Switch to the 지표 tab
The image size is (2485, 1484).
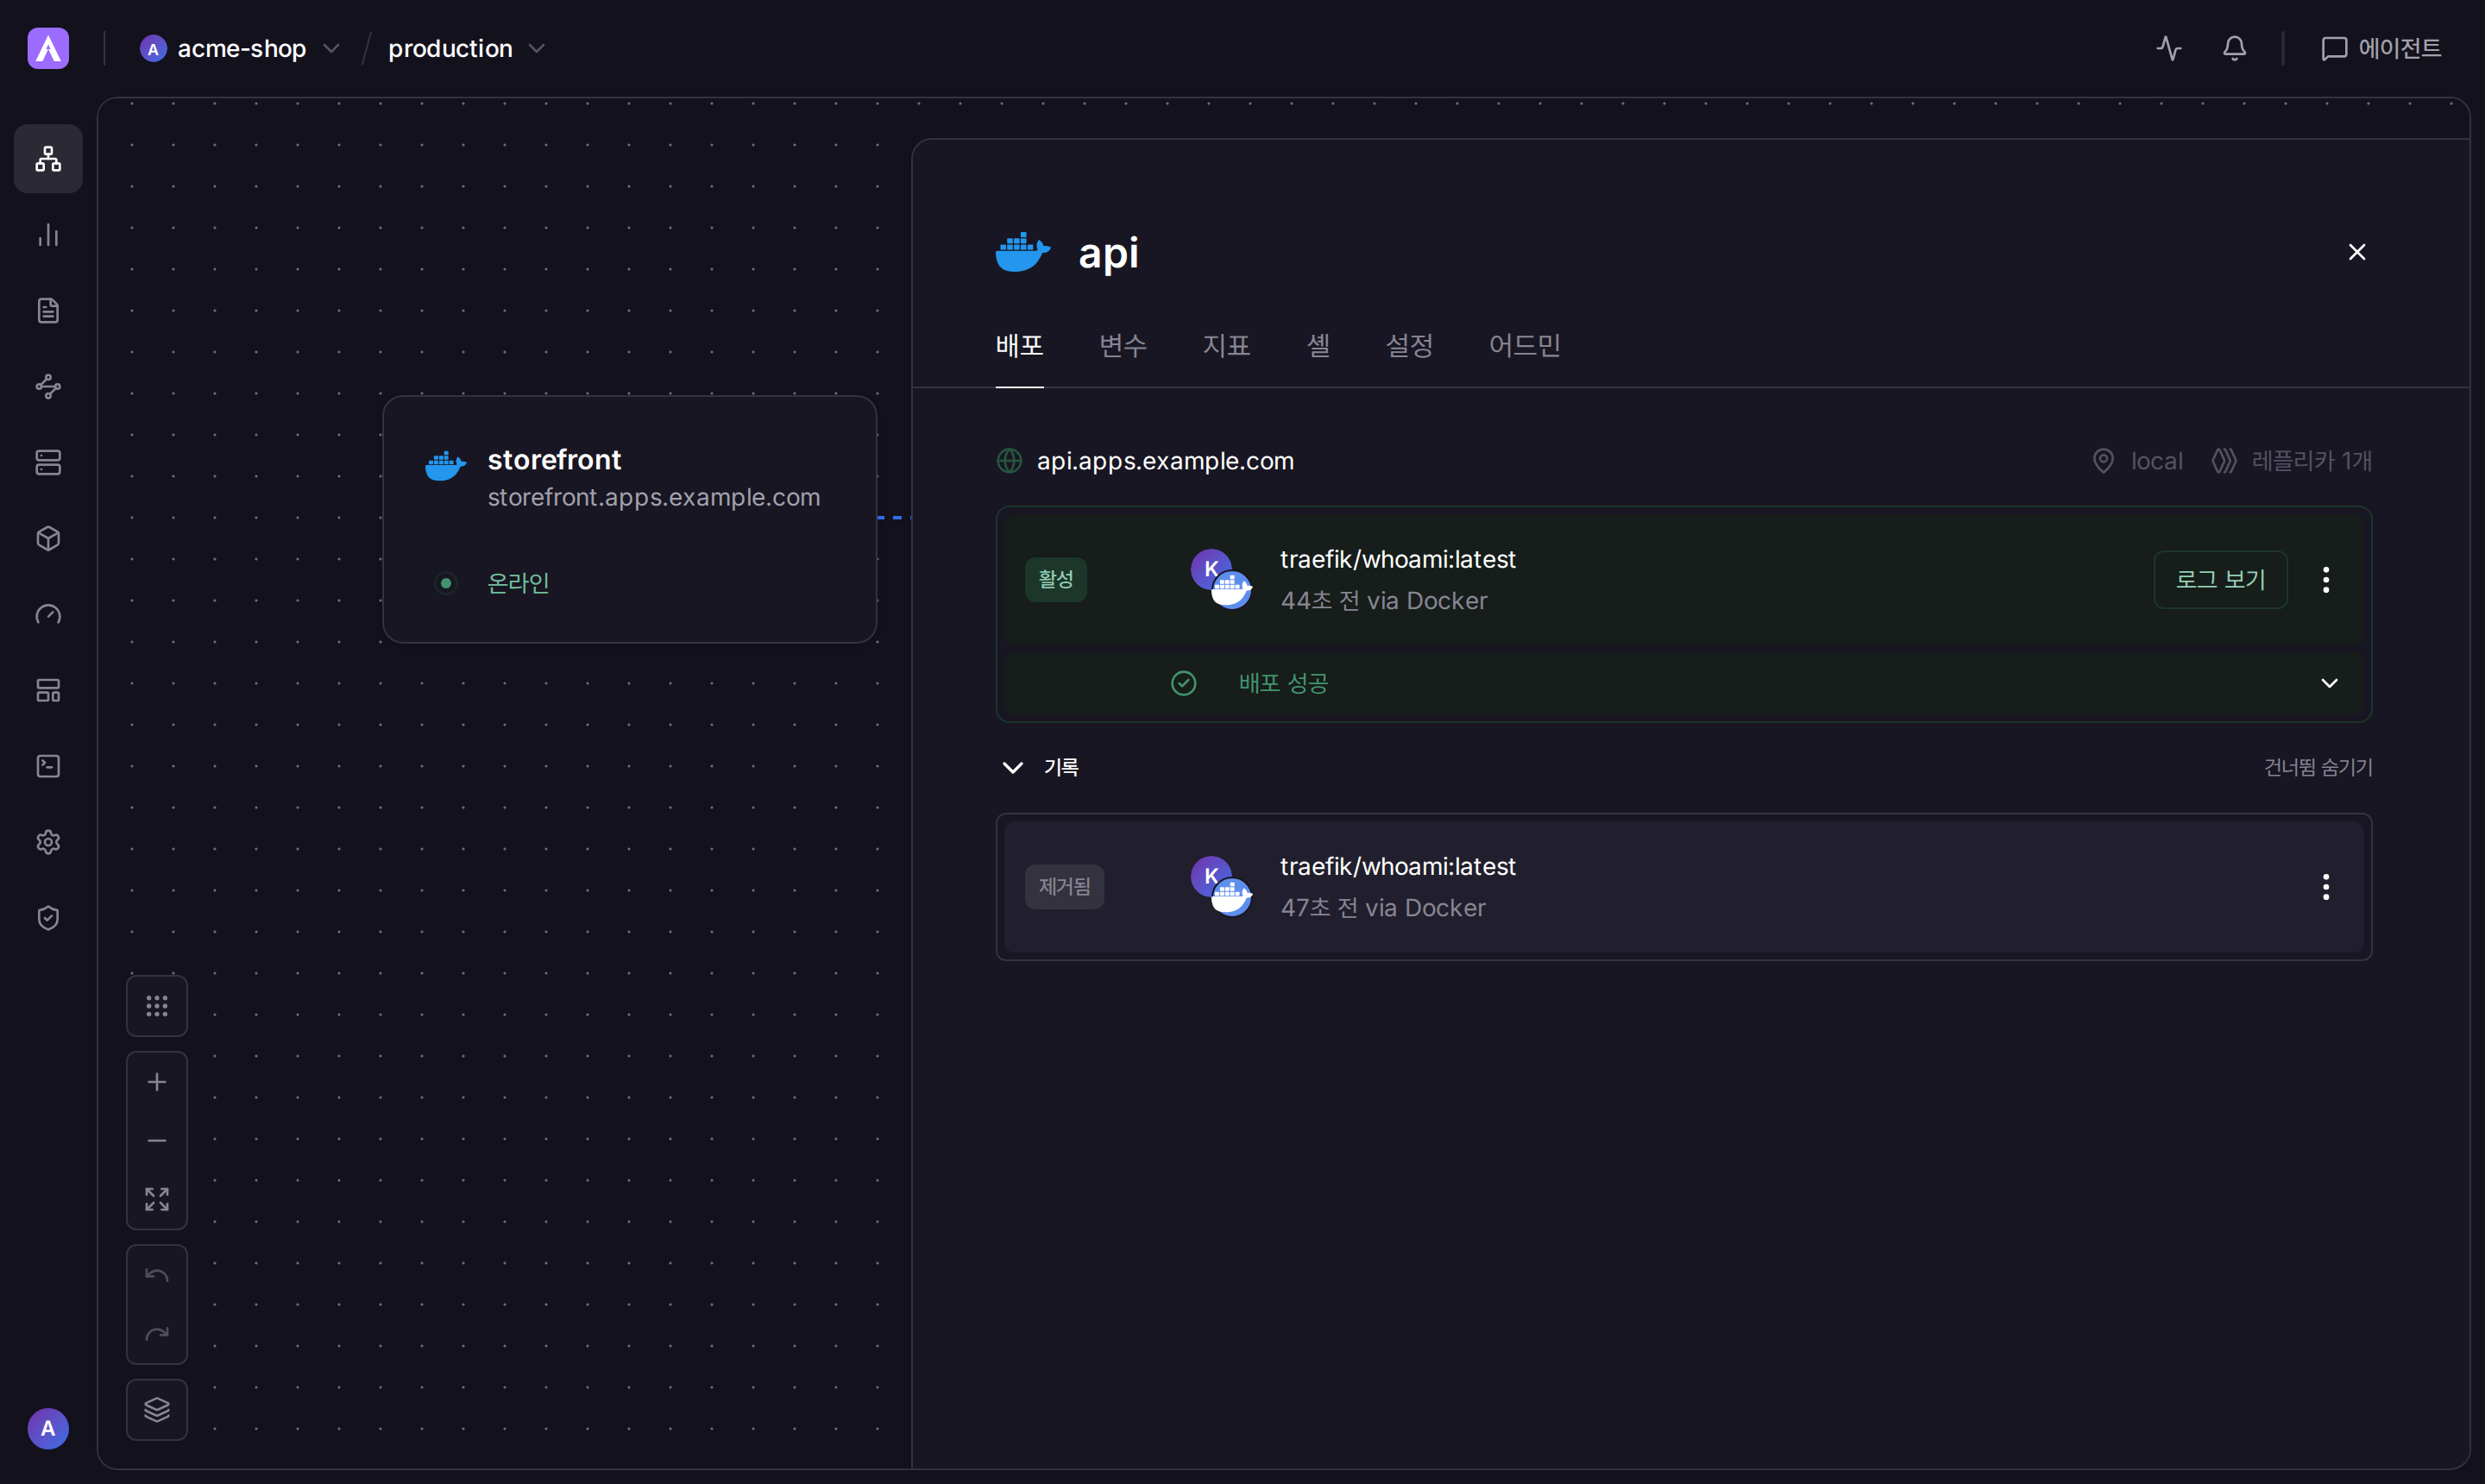1226,346
